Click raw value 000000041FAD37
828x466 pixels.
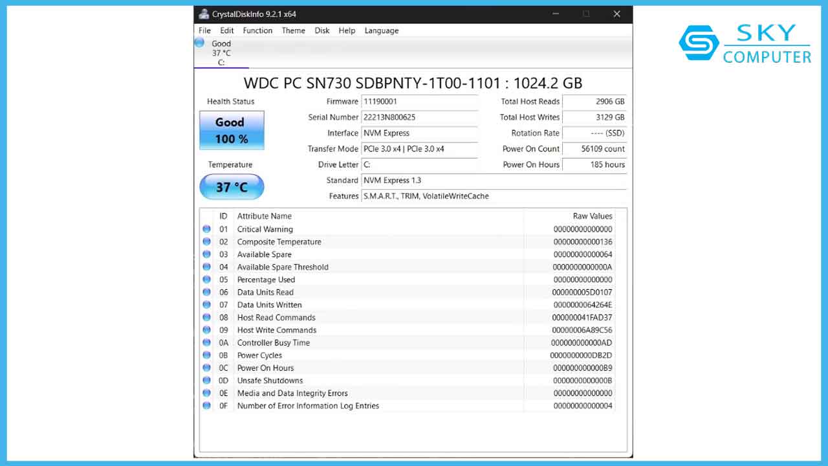[x=582, y=317]
